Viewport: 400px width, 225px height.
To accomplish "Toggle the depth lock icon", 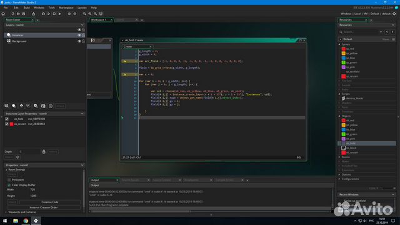I will 44,151.
